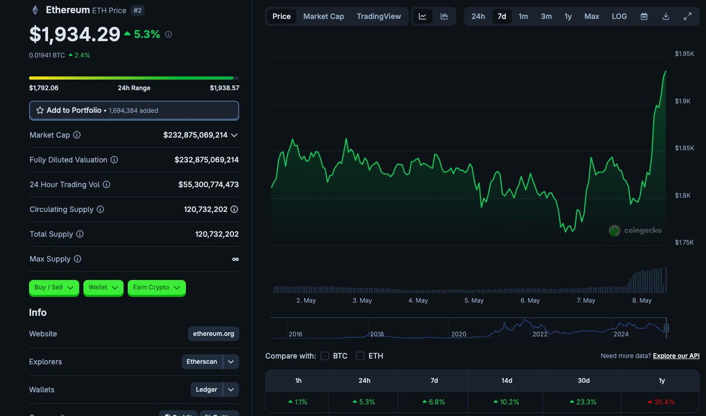Expand the Market Cap value chevron
Screen dimensions: 706x416
(x=234, y=135)
